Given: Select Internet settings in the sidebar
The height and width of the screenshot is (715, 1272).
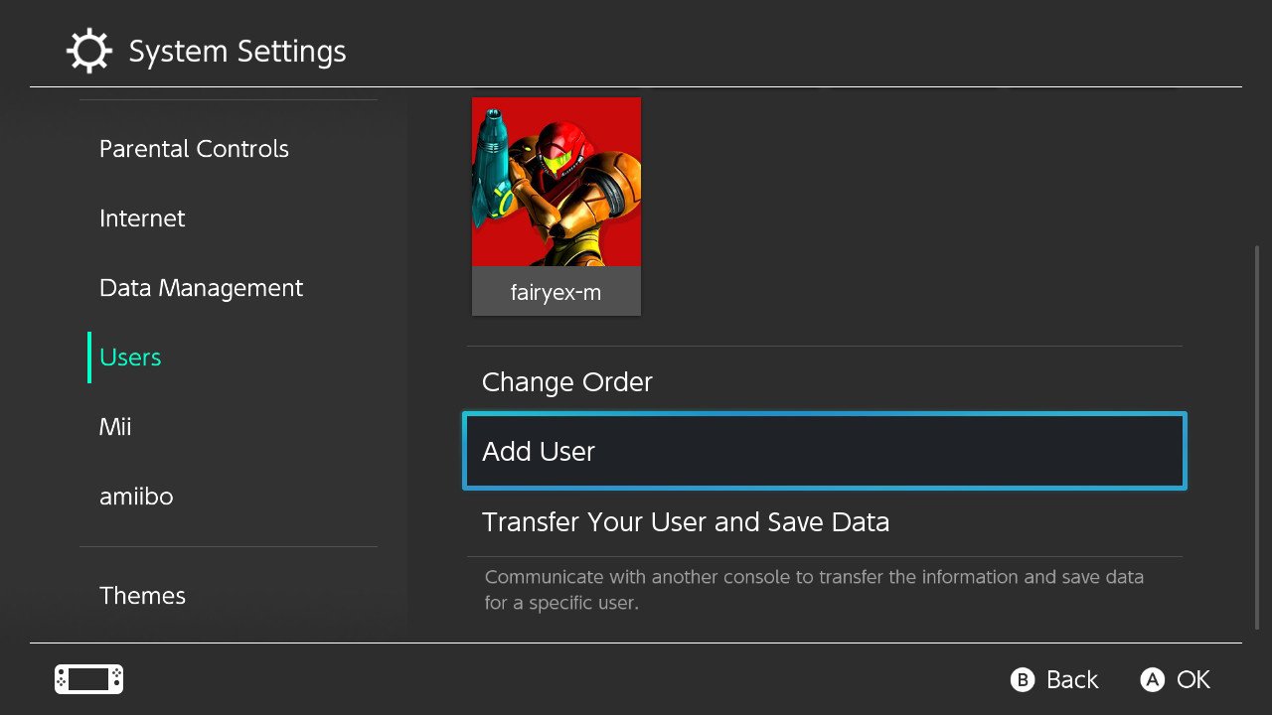Looking at the screenshot, I should (x=142, y=218).
